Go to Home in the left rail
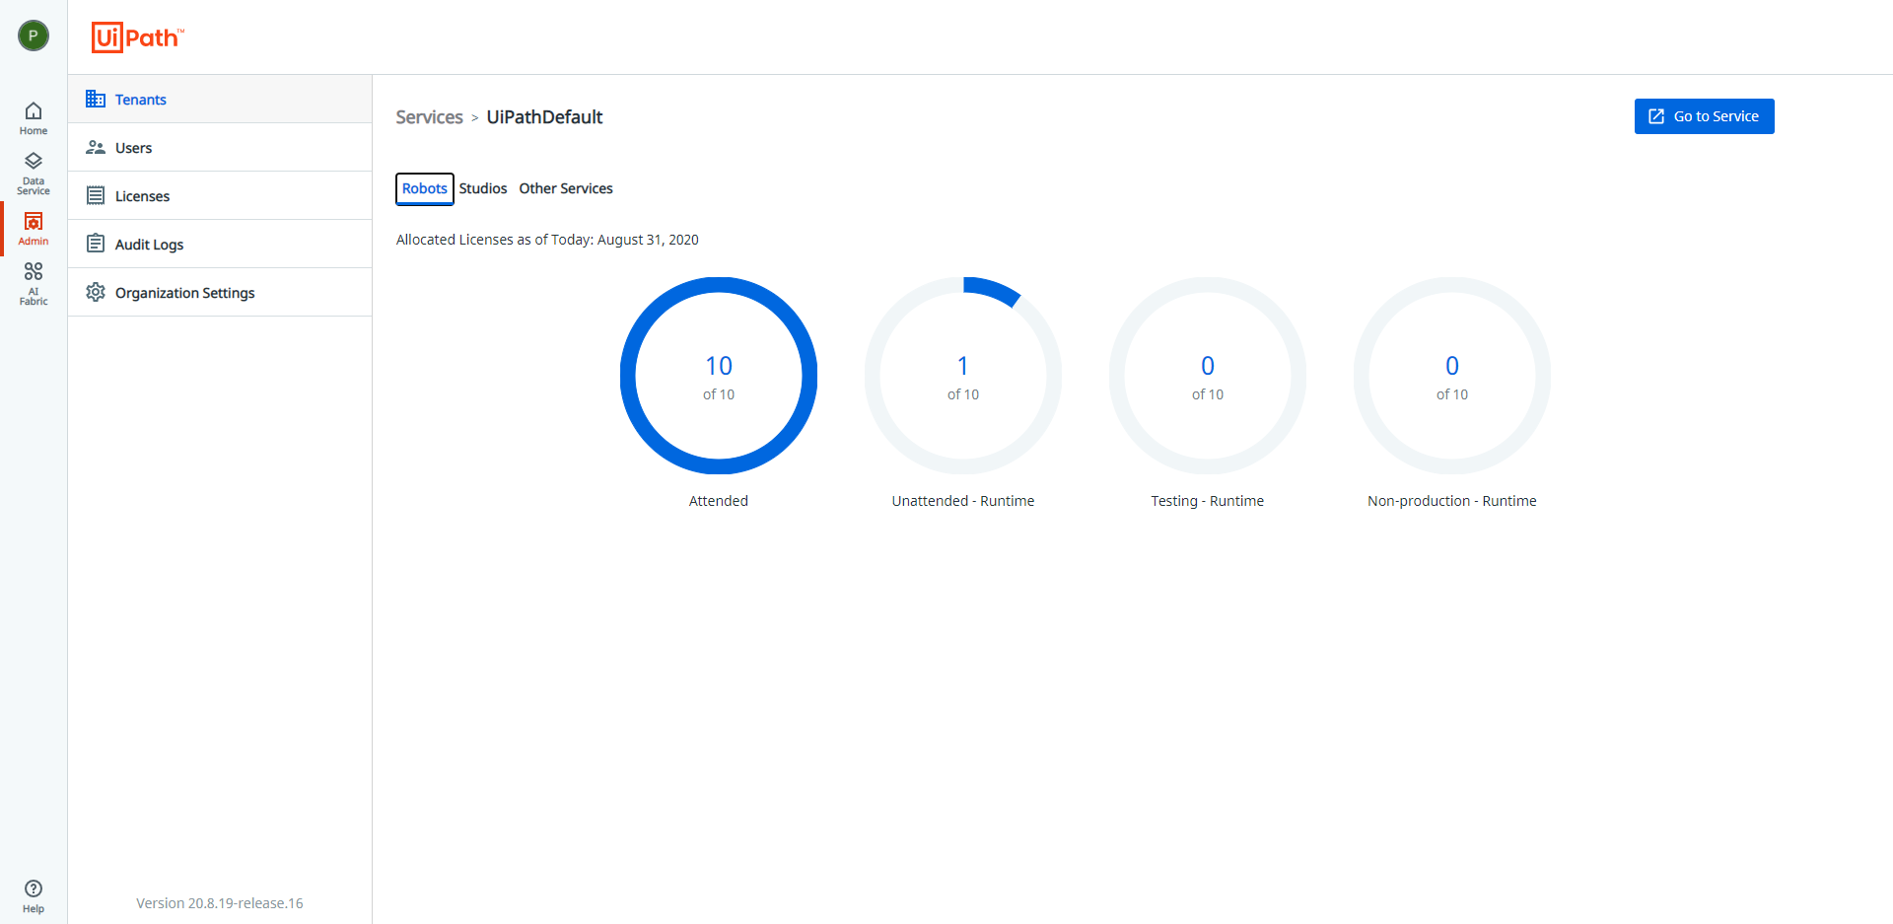 pyautogui.click(x=34, y=118)
